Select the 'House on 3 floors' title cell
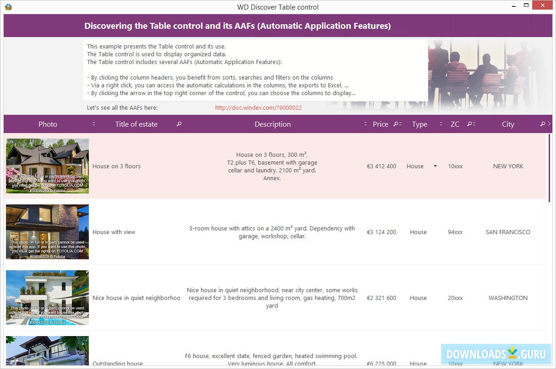This screenshot has width=556, height=369. (x=116, y=166)
